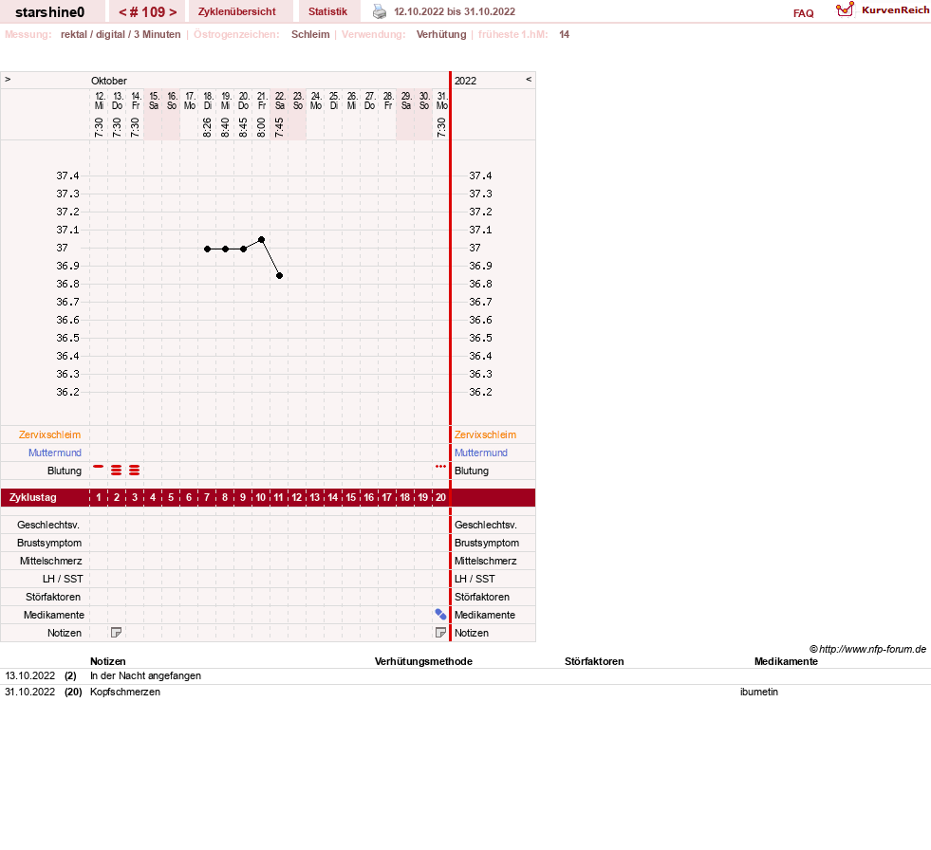Click the Verhütungsmethode column header

(x=423, y=661)
